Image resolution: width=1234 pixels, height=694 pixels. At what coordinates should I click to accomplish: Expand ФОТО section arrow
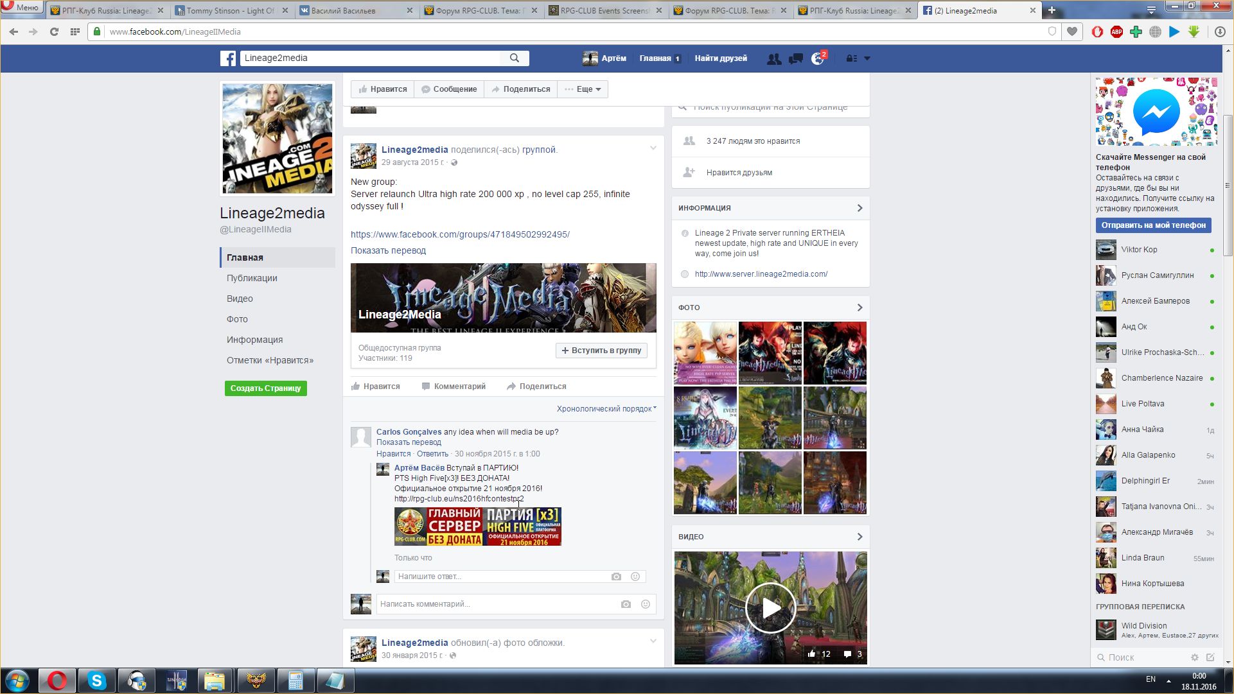860,308
